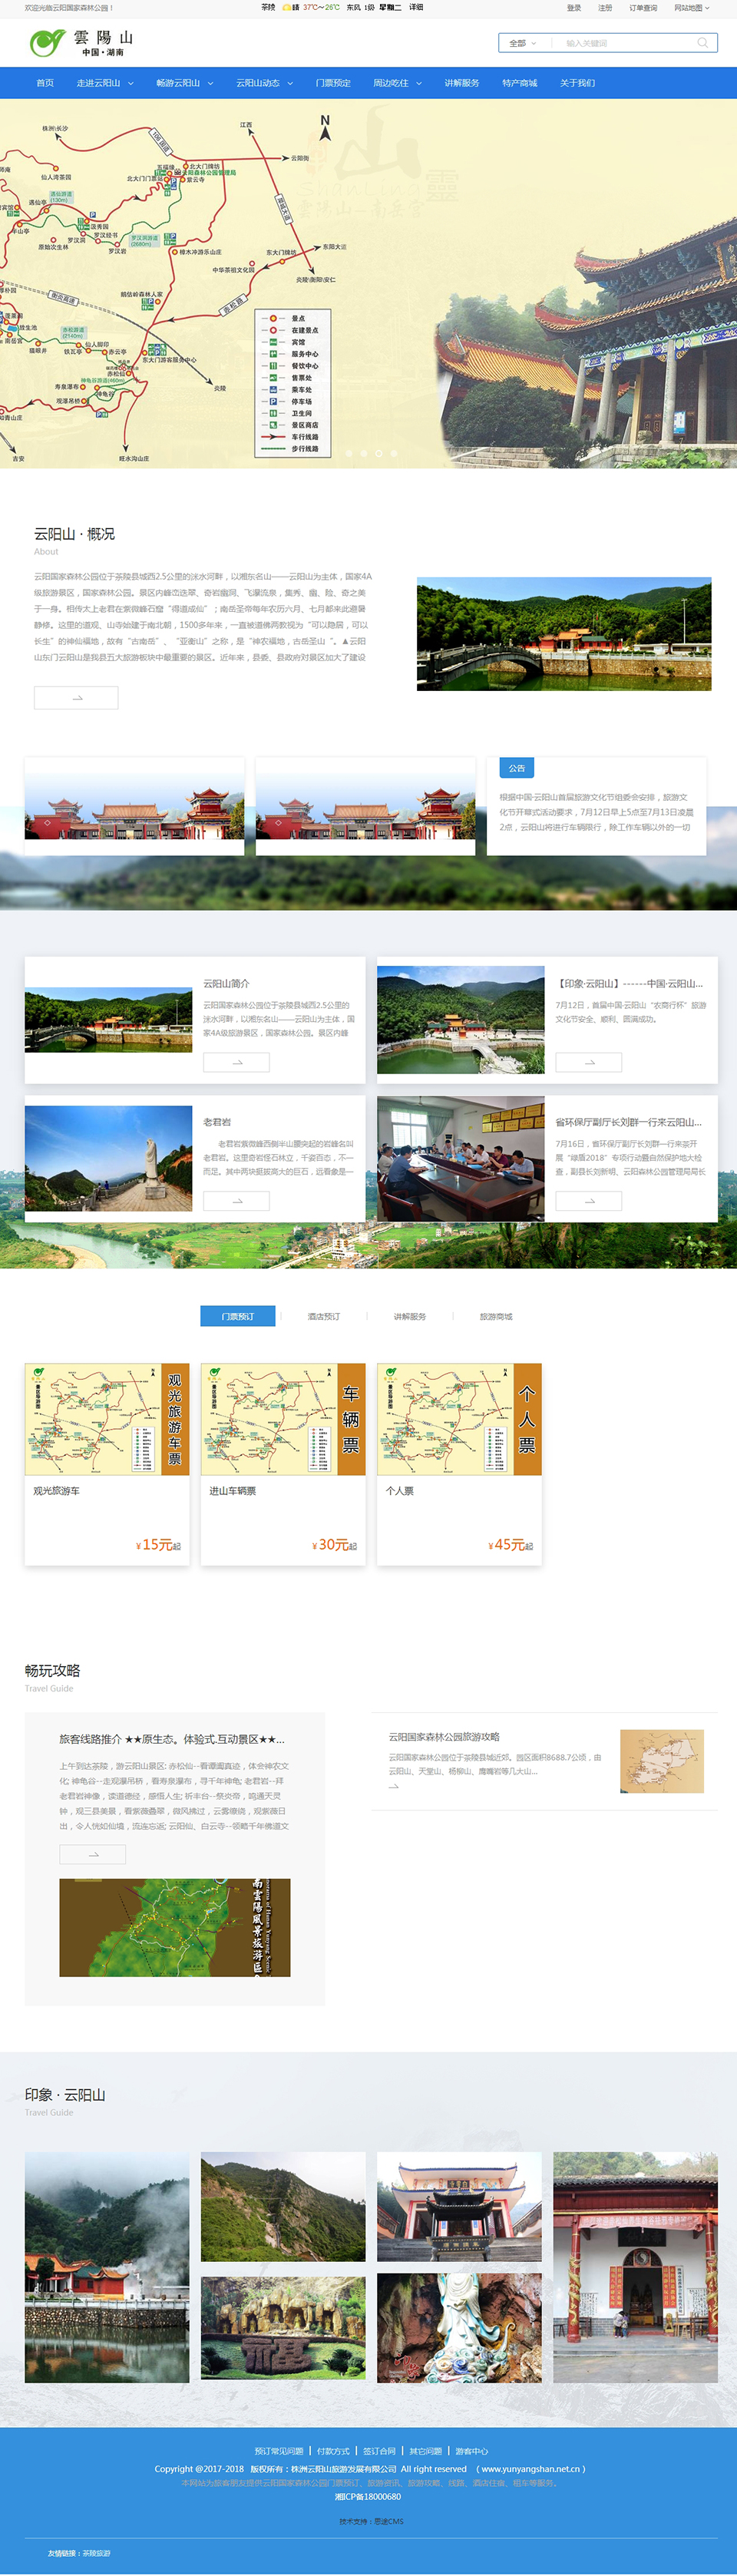Open the 全部 search category dropdown
The height and width of the screenshot is (2576, 737).
pyautogui.click(x=522, y=43)
